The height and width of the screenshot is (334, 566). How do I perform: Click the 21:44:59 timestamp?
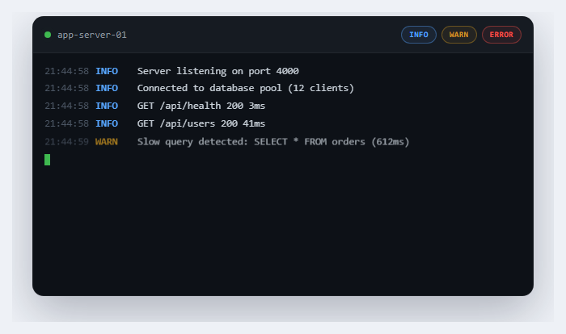(66, 142)
